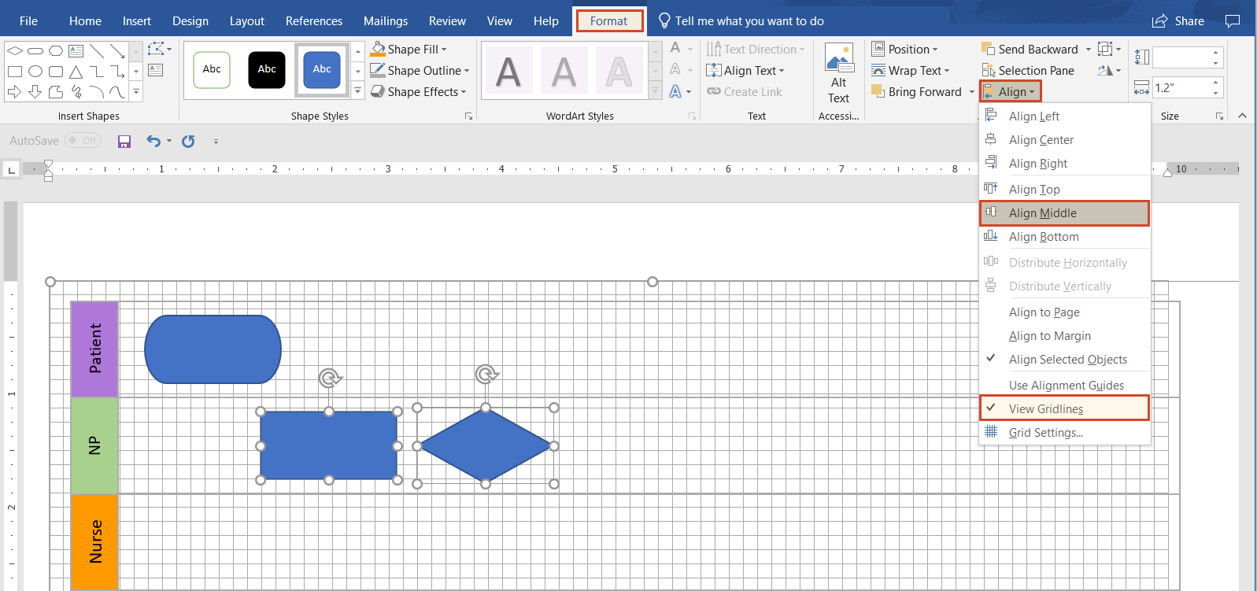Click the Undo arrow icon

click(x=153, y=141)
